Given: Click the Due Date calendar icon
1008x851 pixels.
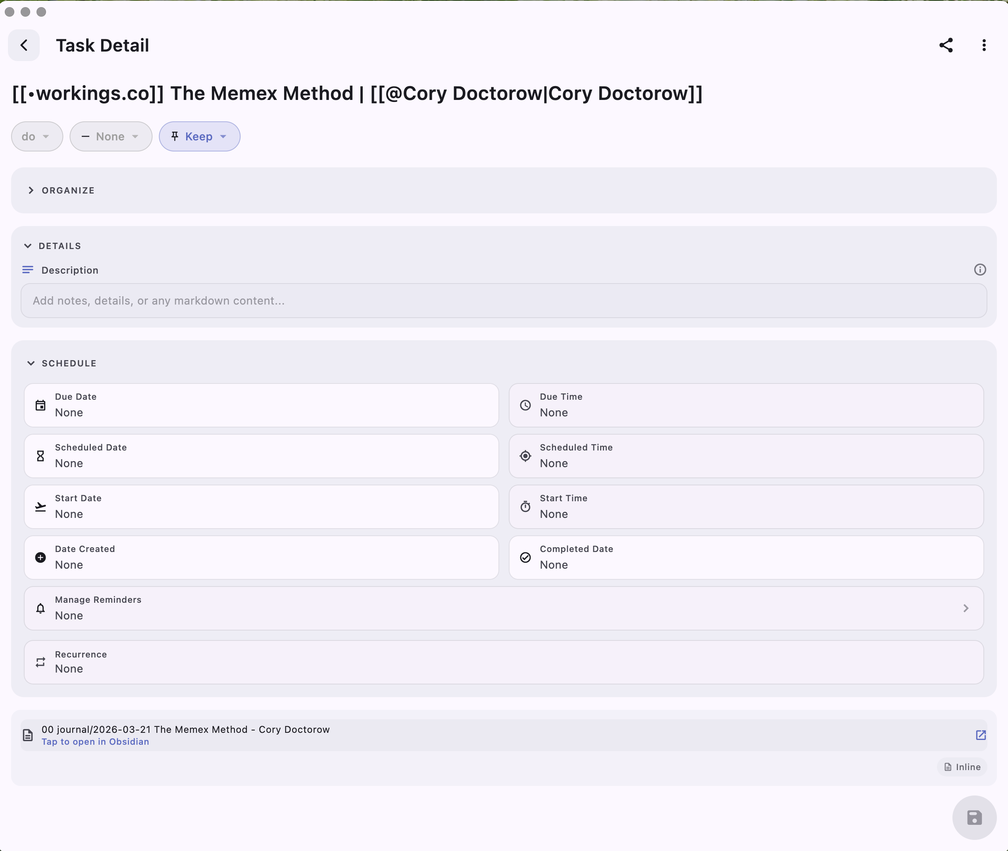Looking at the screenshot, I should click(40, 405).
